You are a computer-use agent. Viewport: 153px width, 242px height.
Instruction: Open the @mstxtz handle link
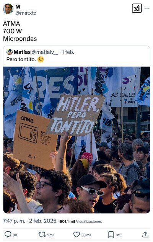[x=26, y=13]
